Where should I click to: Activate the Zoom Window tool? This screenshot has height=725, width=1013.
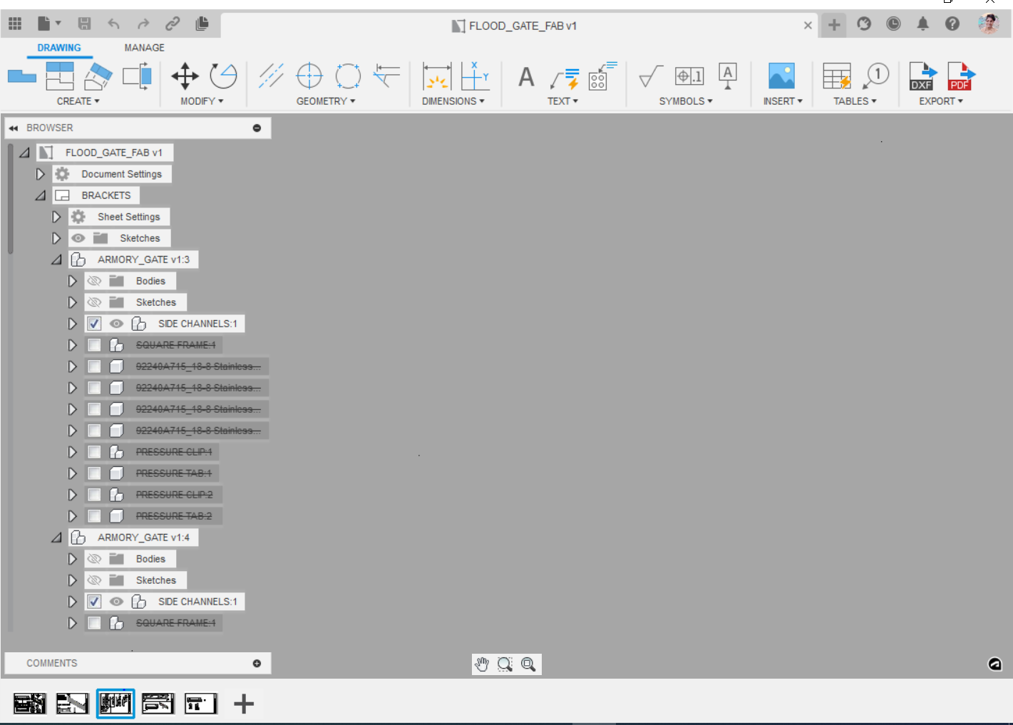coord(505,664)
